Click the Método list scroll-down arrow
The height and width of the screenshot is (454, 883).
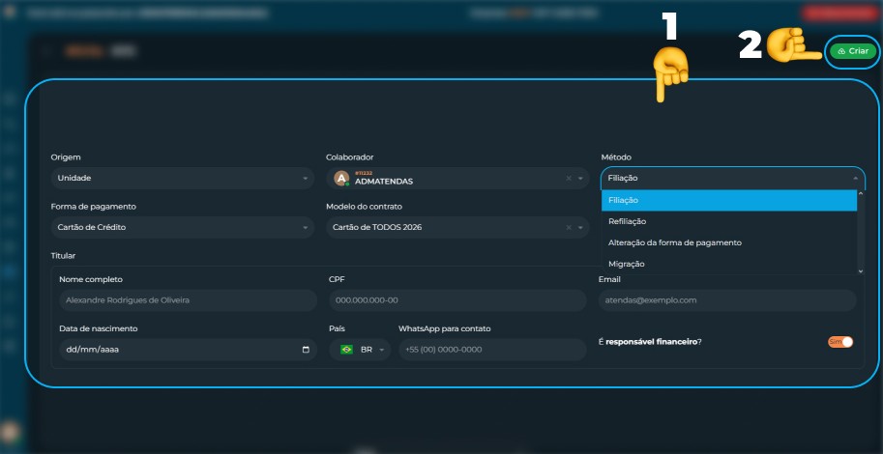pyautogui.click(x=861, y=271)
